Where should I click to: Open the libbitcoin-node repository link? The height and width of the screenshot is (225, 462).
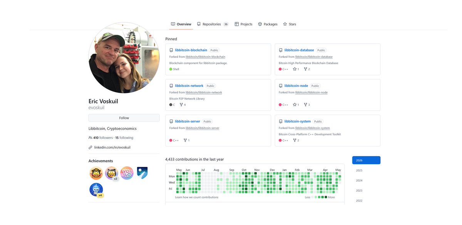point(296,86)
